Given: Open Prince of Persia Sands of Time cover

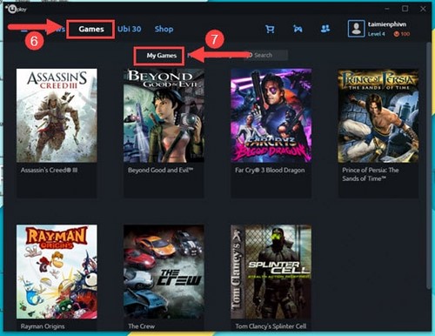Looking at the screenshot, I should 378,116.
